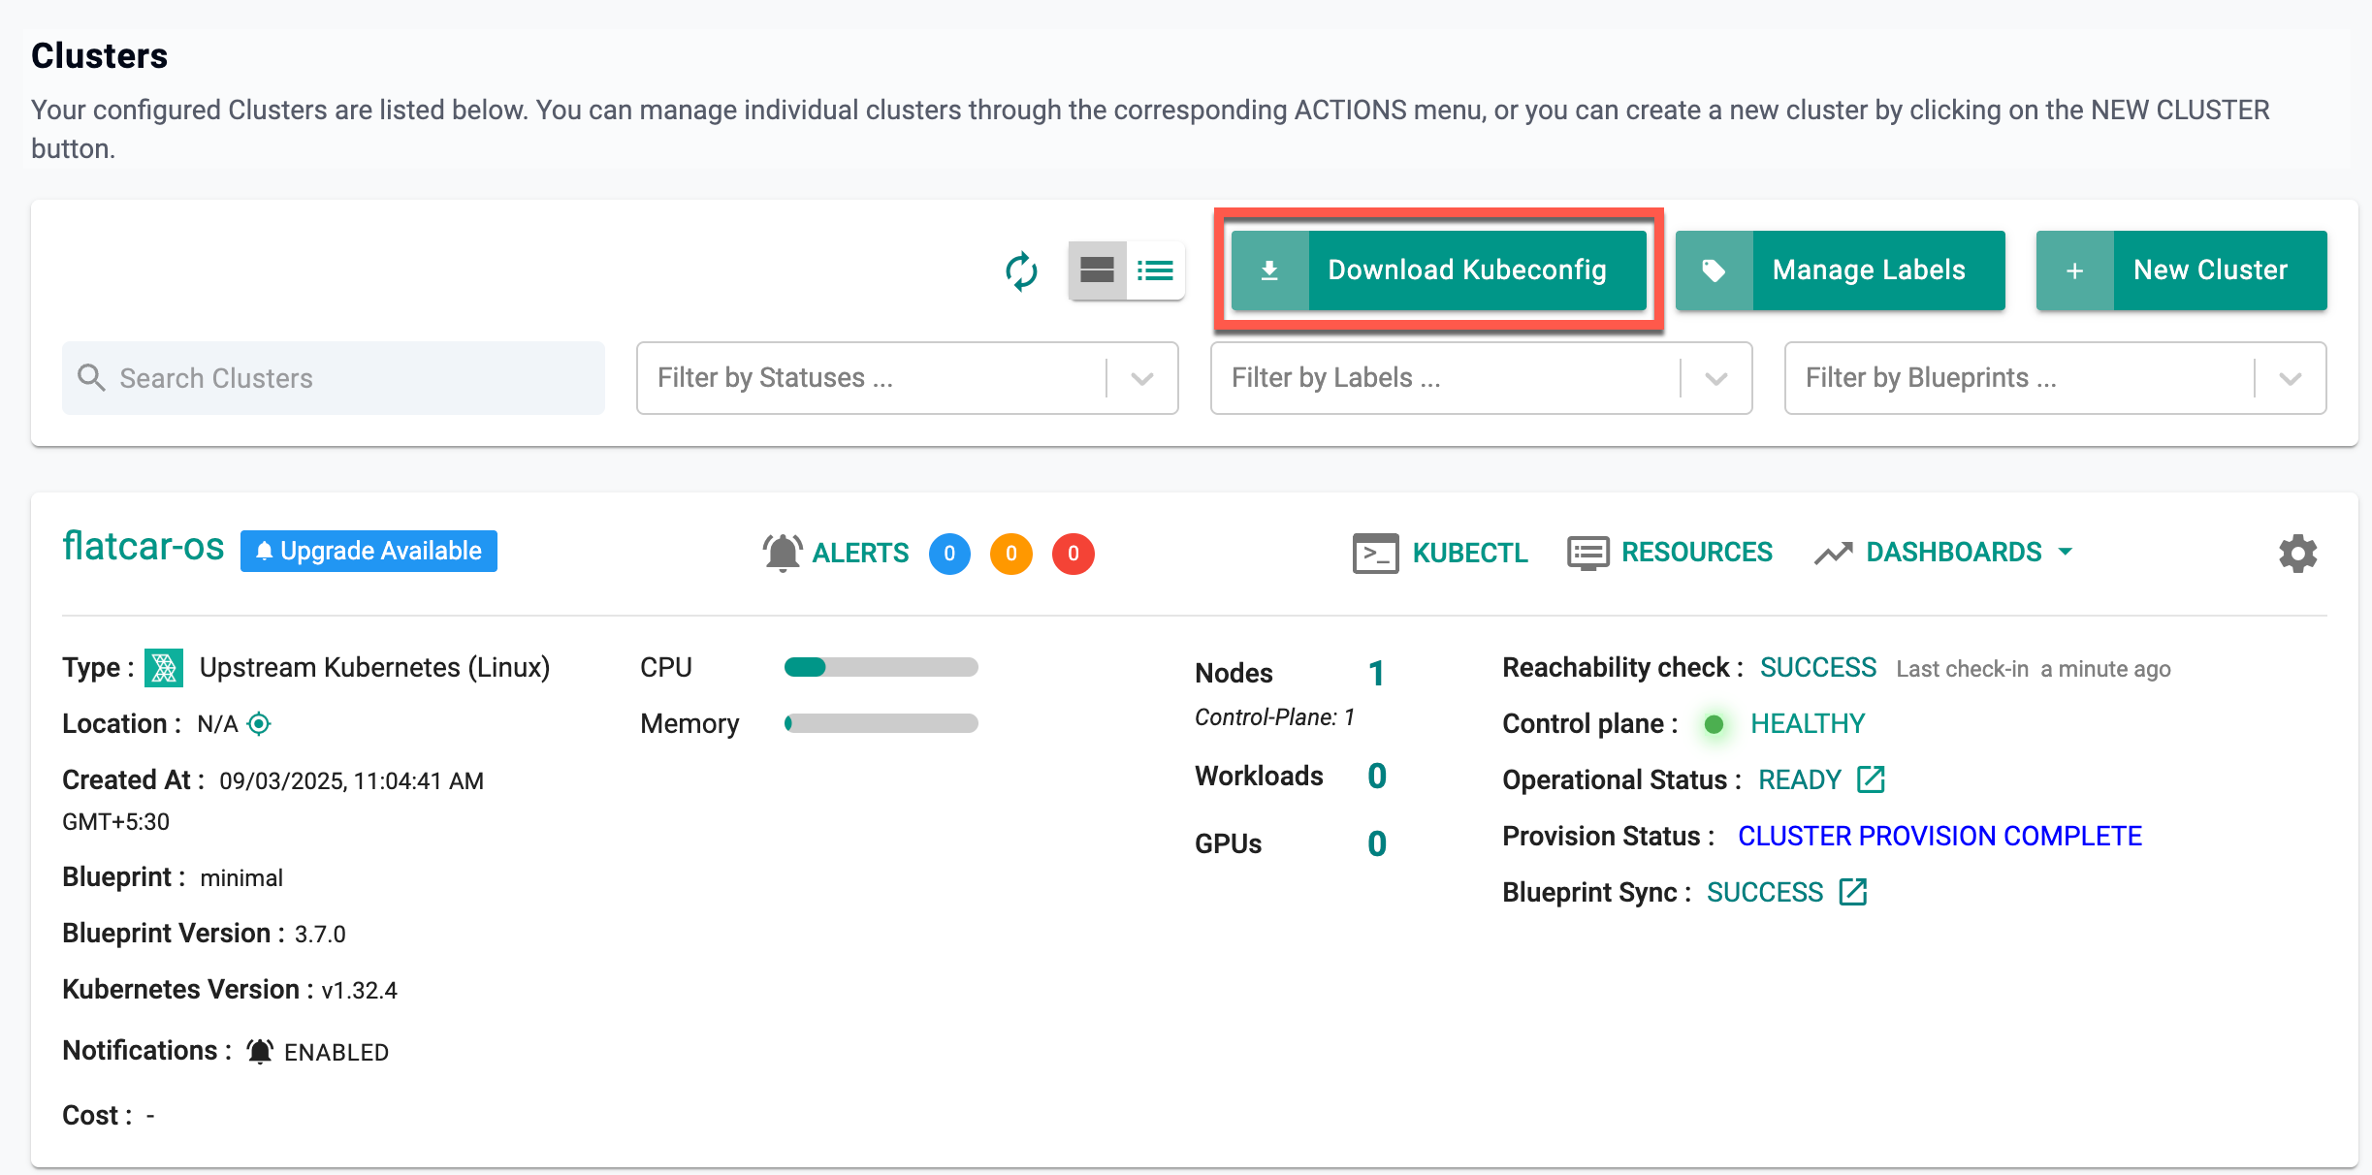Click the GPUs count 0
Image resolution: width=2372 pixels, height=1175 pixels.
pyautogui.click(x=1376, y=843)
